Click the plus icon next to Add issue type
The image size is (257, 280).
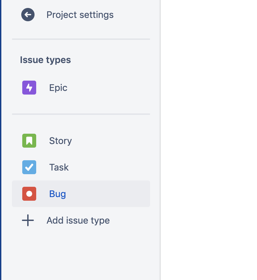click(28, 220)
